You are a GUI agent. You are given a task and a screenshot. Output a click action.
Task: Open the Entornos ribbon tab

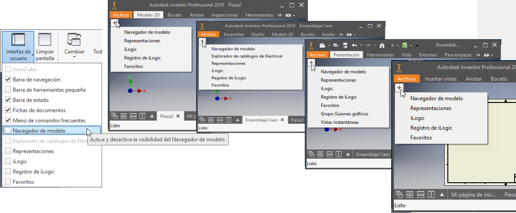tap(428, 55)
